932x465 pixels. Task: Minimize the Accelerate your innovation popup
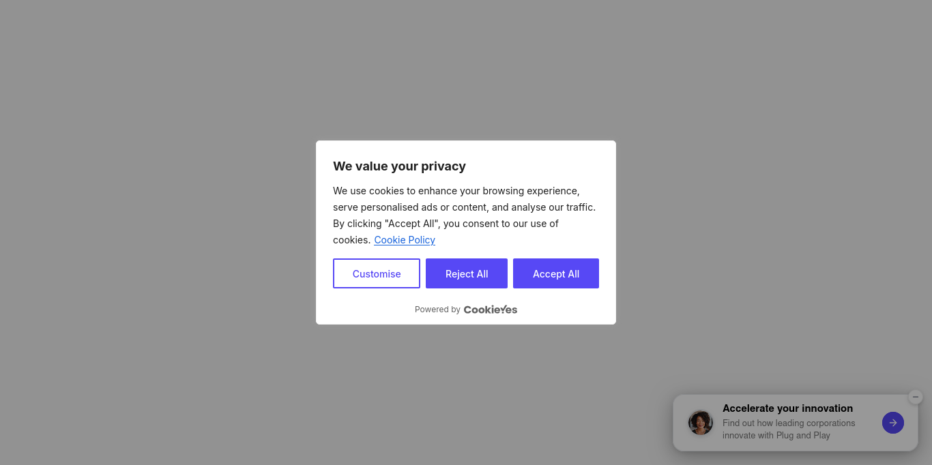click(x=916, y=397)
